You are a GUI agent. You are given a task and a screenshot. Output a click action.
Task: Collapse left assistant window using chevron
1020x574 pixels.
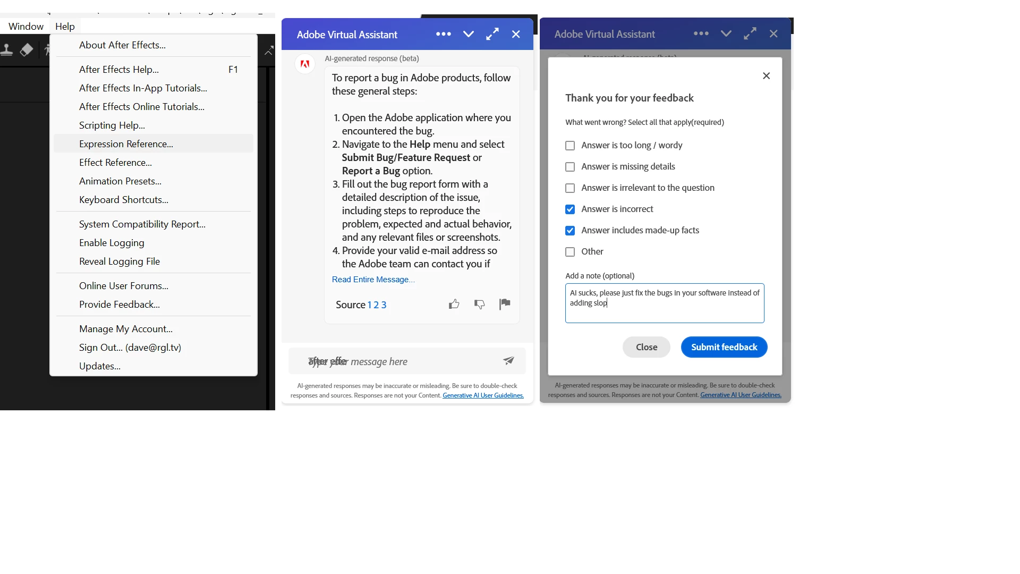pyautogui.click(x=468, y=34)
